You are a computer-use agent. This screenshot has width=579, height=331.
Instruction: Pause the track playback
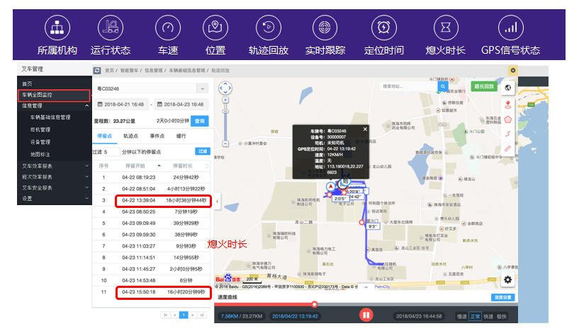pos(366,314)
